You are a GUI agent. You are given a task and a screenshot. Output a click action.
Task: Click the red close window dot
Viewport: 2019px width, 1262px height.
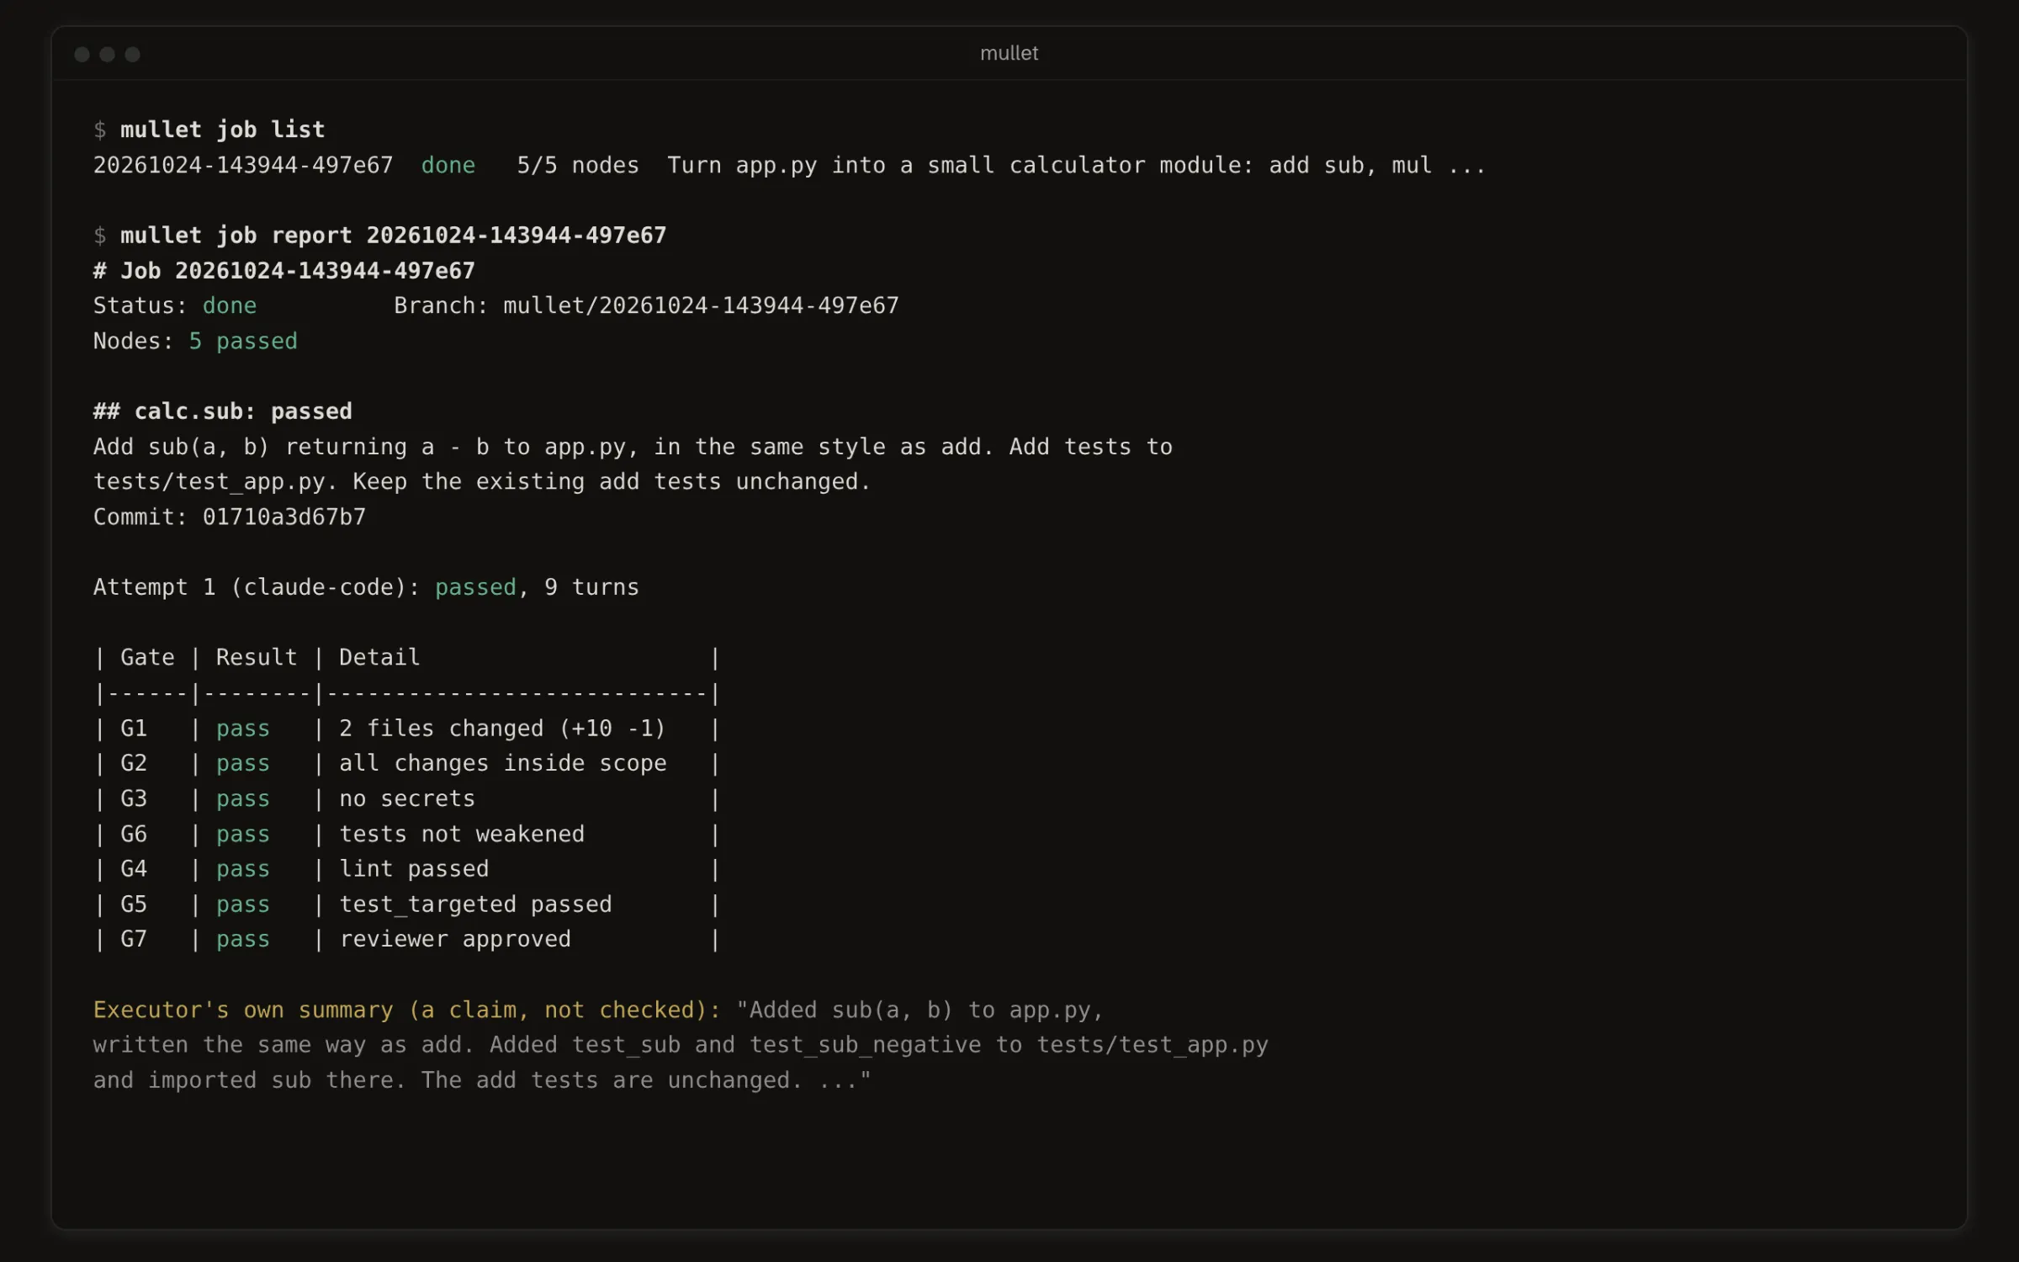pyautogui.click(x=82, y=55)
